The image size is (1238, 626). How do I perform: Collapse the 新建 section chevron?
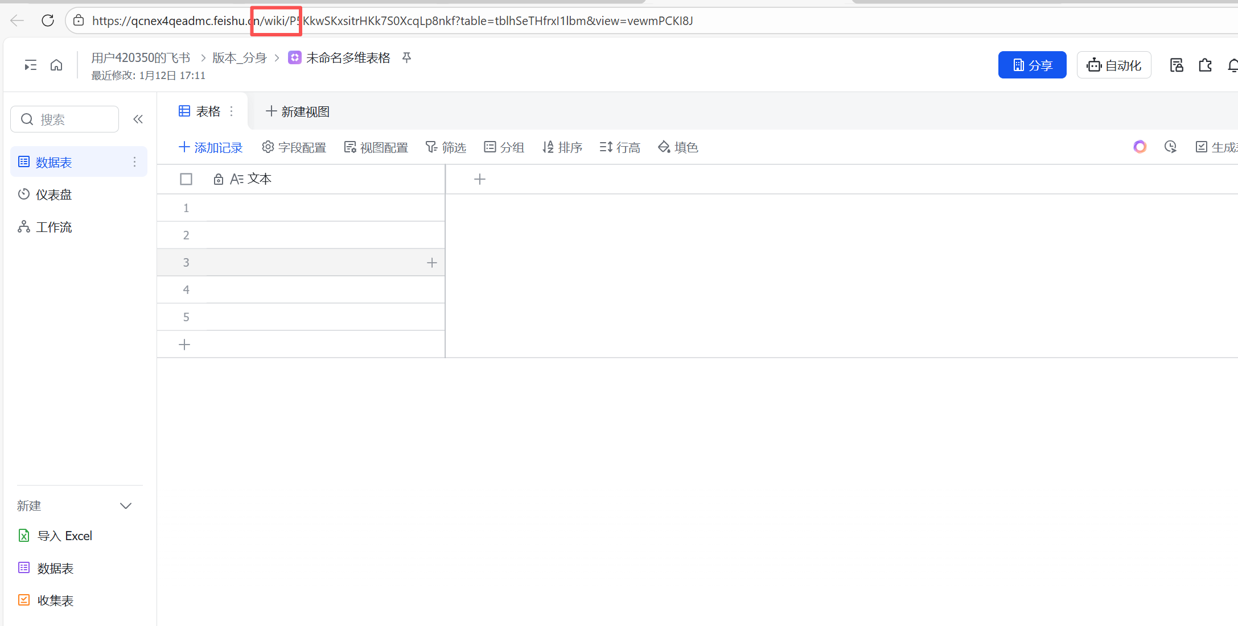[126, 506]
